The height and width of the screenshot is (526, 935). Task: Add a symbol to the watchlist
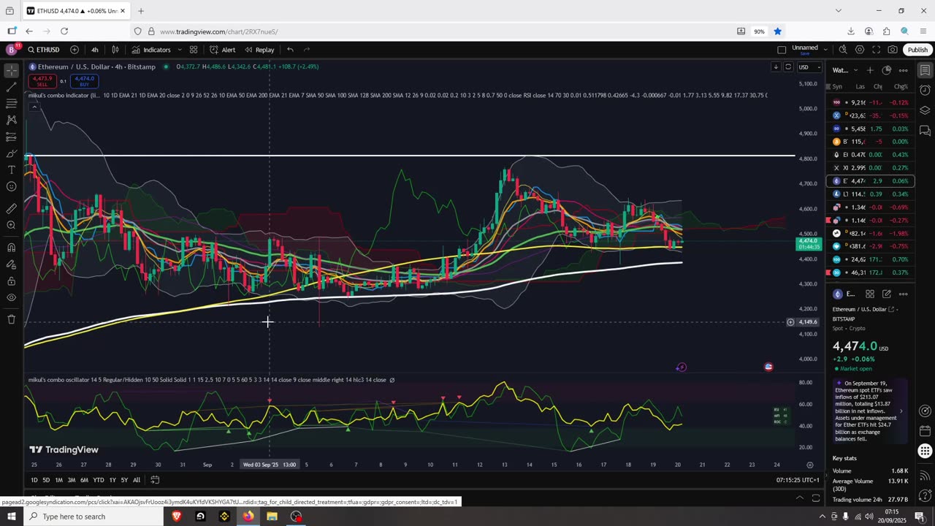870,70
